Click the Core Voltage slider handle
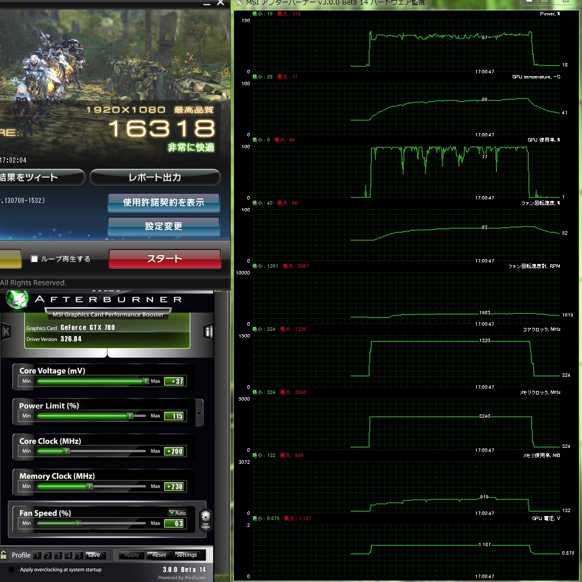Viewport: 582px width, 582px height. click(x=146, y=381)
